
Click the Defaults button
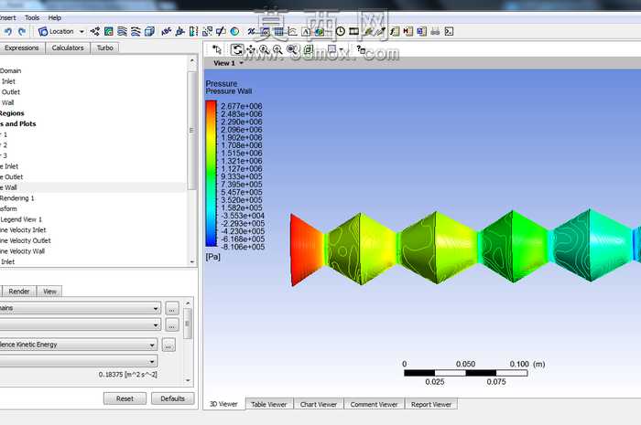(x=172, y=398)
